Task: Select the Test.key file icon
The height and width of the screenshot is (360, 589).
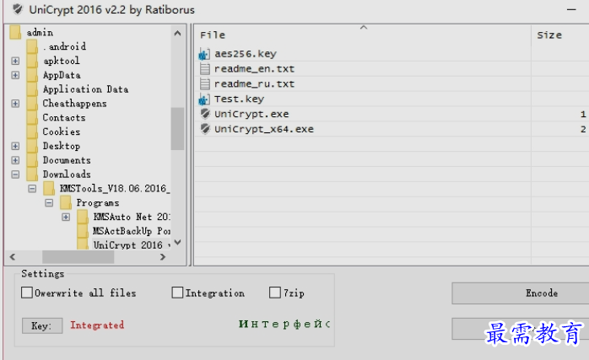Action: click(x=204, y=99)
